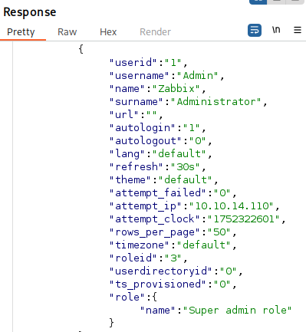Switch to the Pretty tab
This screenshot has width=306, height=332.
(x=21, y=32)
